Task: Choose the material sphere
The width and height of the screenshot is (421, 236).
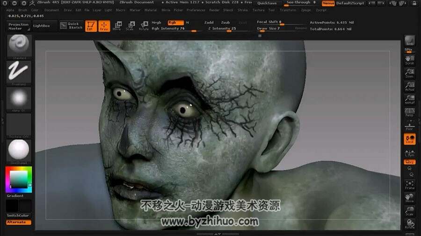Action: (19, 151)
